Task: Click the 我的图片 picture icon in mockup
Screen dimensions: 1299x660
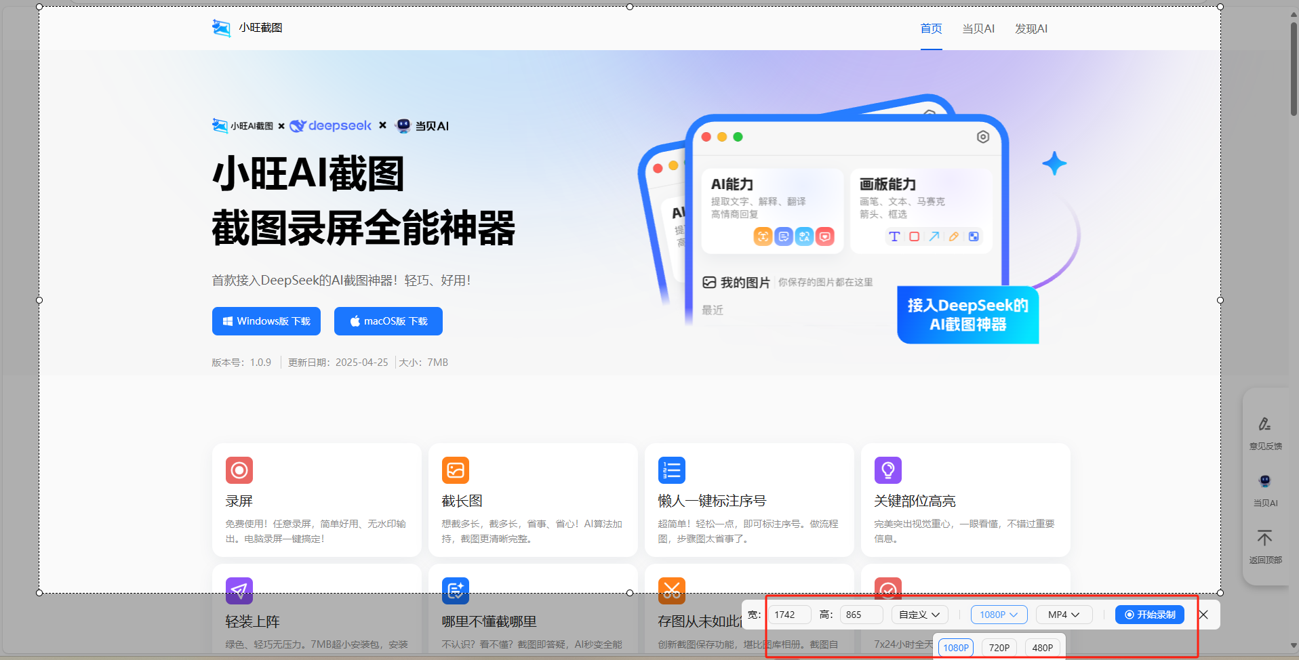Action: coord(709,283)
